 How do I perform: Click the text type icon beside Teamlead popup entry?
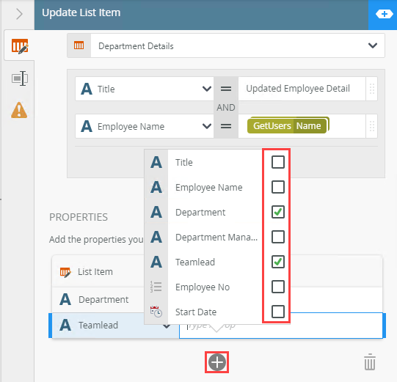click(x=156, y=262)
